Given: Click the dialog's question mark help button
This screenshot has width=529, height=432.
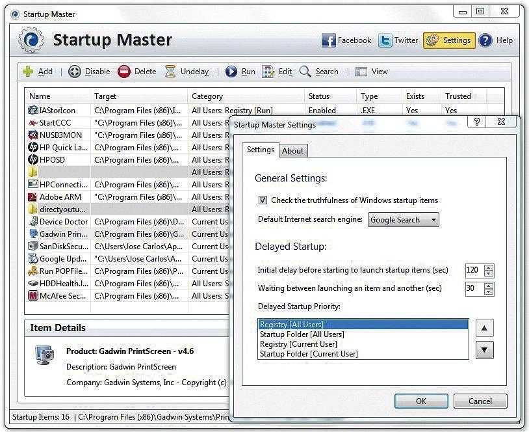Looking at the screenshot, I should pos(477,122).
